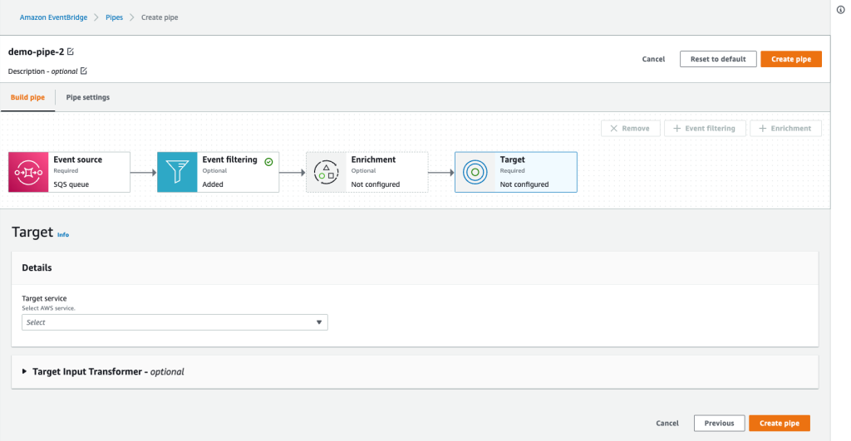Select the Event filtering card title
The image size is (851, 441).
coord(229,159)
